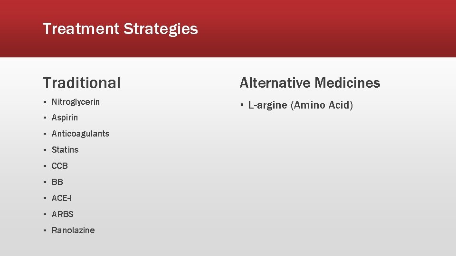Click the Aspirin bullet text
This screenshot has width=456, height=256.
[65, 118]
